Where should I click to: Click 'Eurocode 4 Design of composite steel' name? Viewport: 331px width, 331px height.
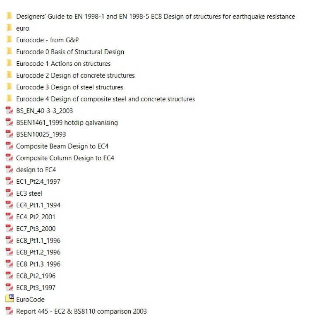[x=106, y=99]
